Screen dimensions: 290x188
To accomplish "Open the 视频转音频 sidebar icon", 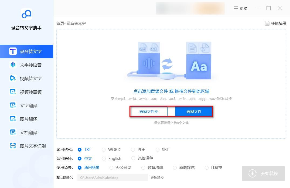I will pos(13,92).
